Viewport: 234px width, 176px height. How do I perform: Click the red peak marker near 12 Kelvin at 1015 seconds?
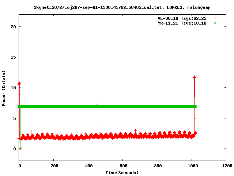pos(195,77)
